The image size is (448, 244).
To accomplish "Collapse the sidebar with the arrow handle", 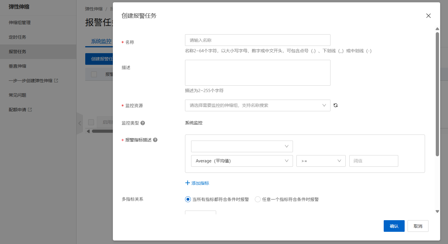I will [80, 123].
